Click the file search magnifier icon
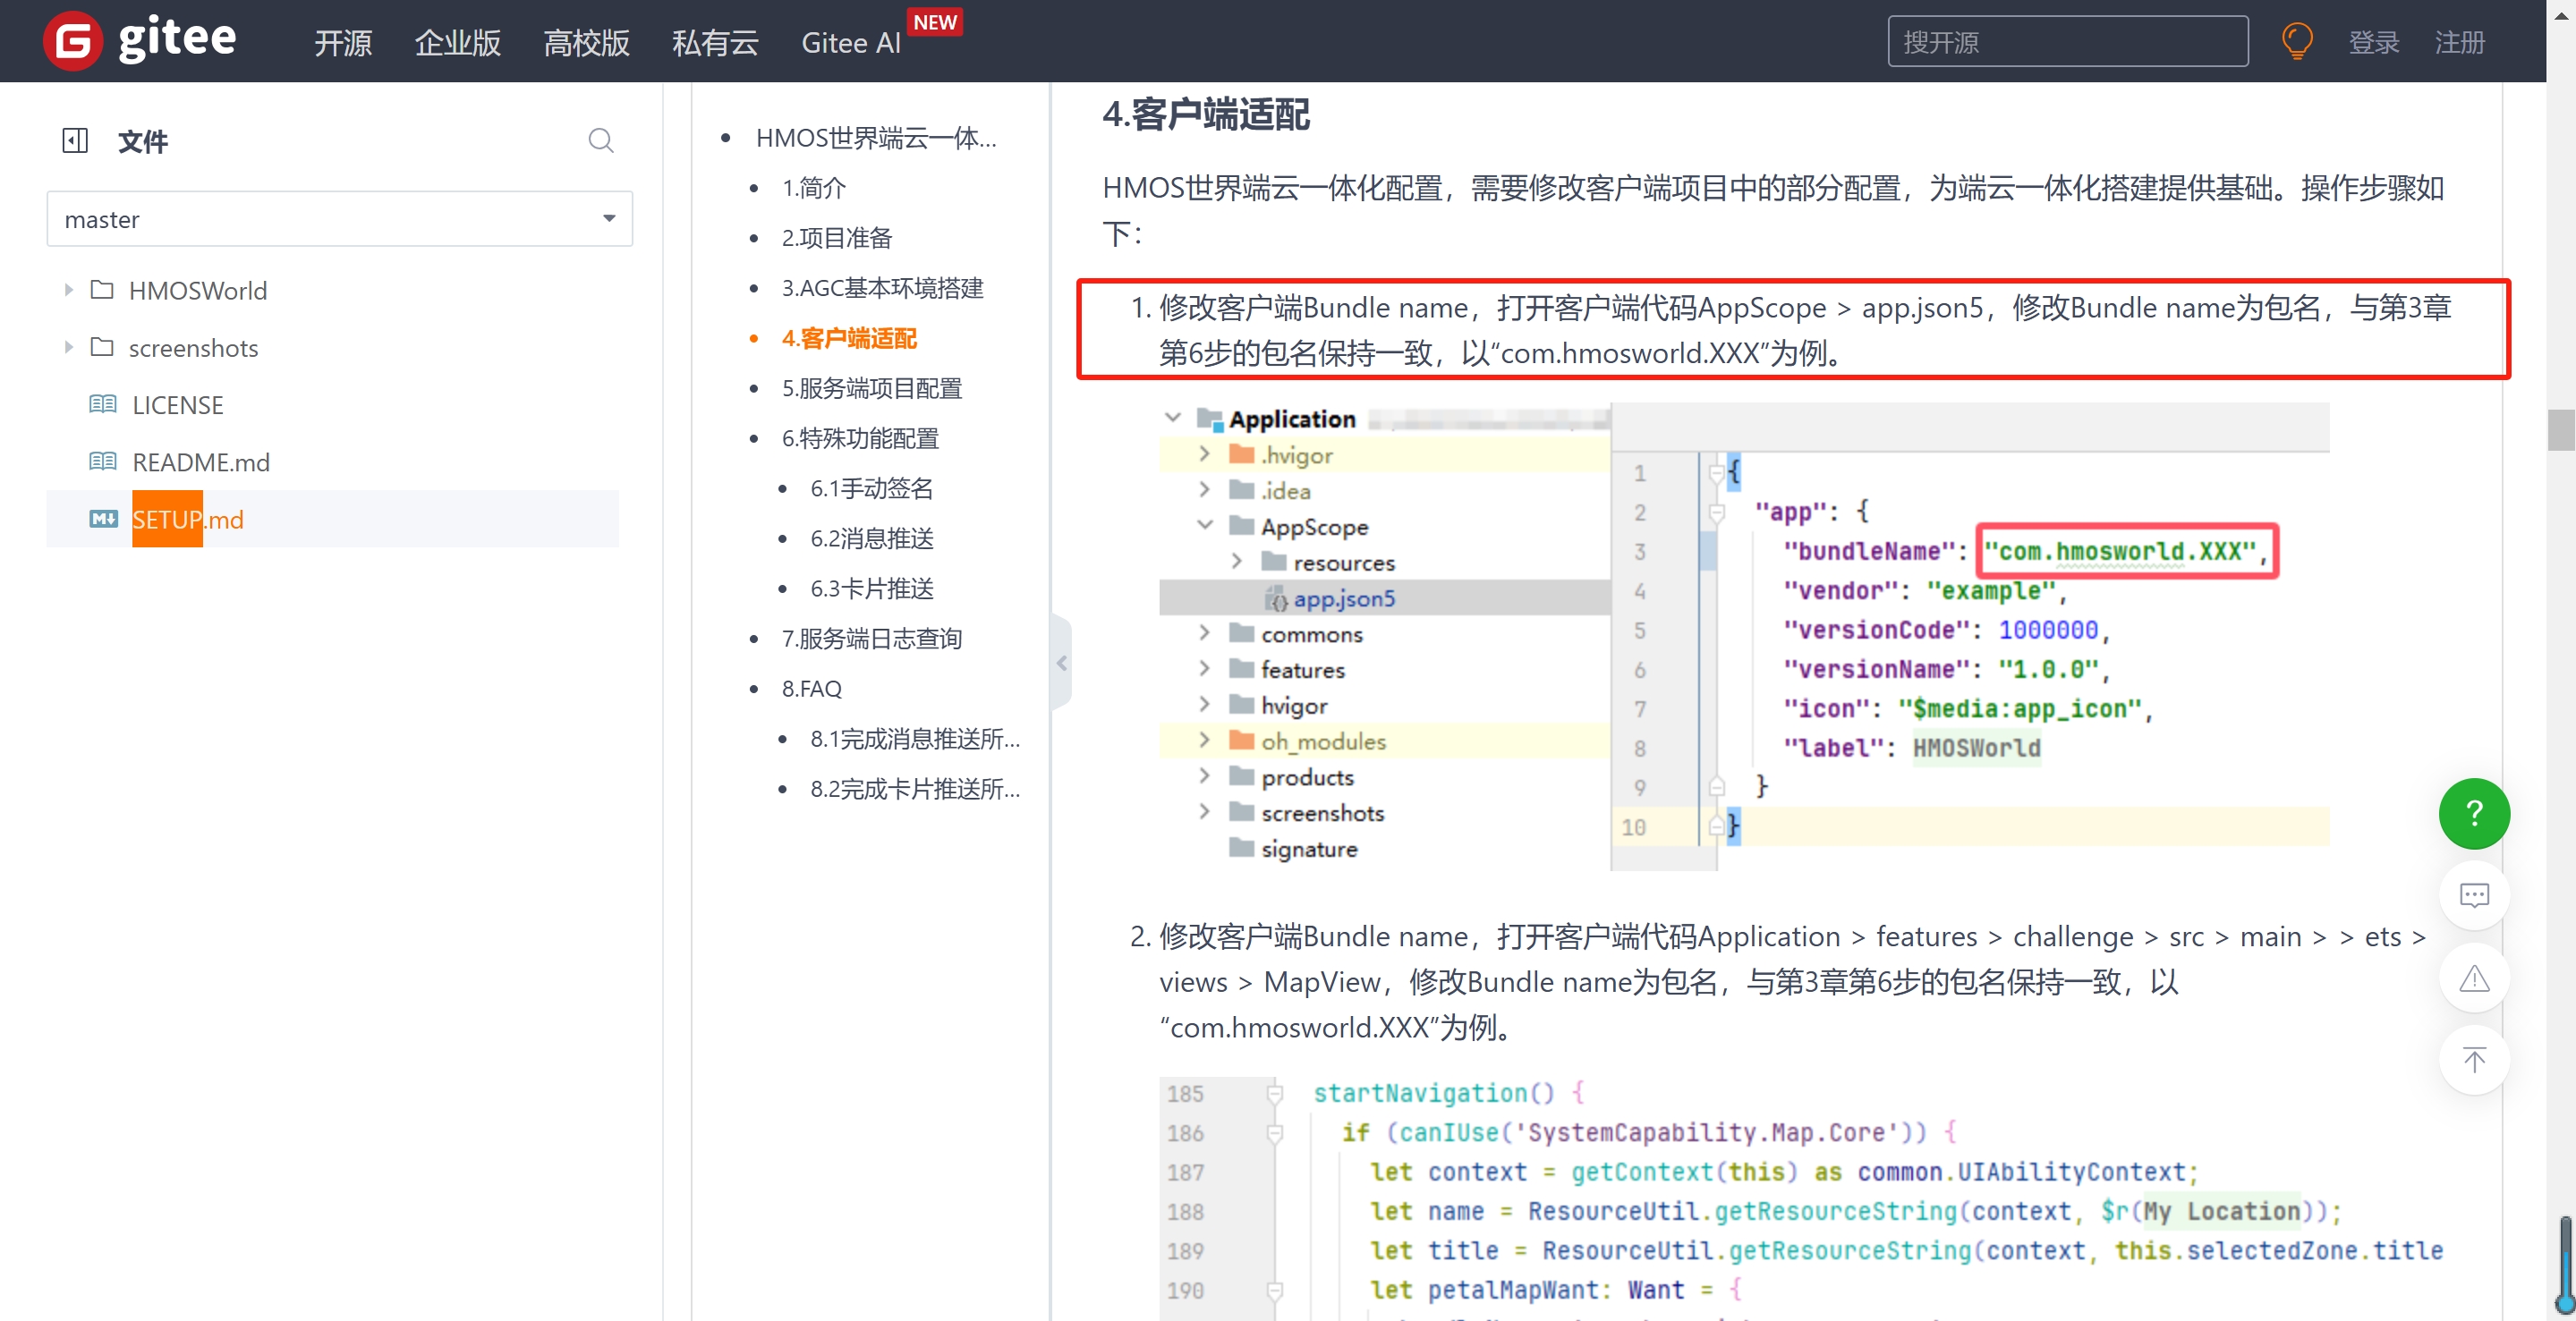The width and height of the screenshot is (2576, 1321). [600, 141]
